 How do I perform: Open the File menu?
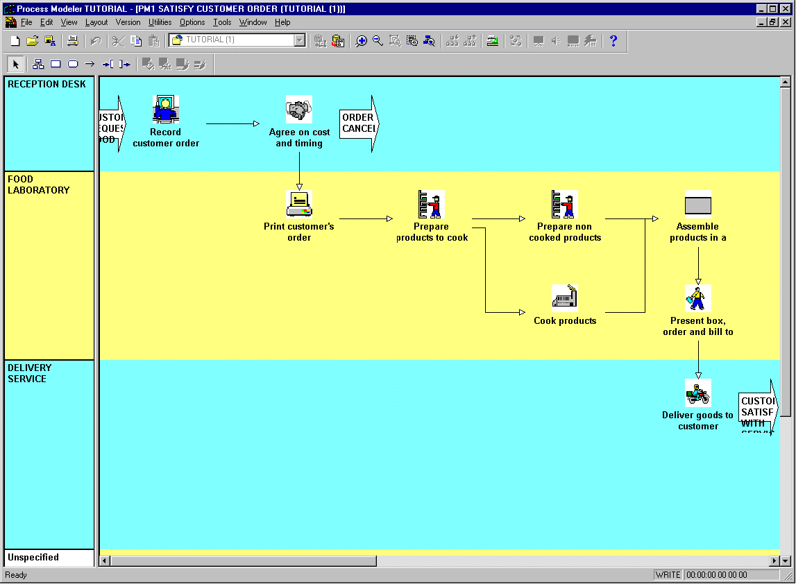pyautogui.click(x=26, y=22)
